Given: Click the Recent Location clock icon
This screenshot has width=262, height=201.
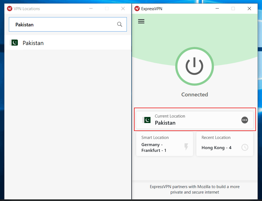Looking at the screenshot, I should [x=245, y=147].
